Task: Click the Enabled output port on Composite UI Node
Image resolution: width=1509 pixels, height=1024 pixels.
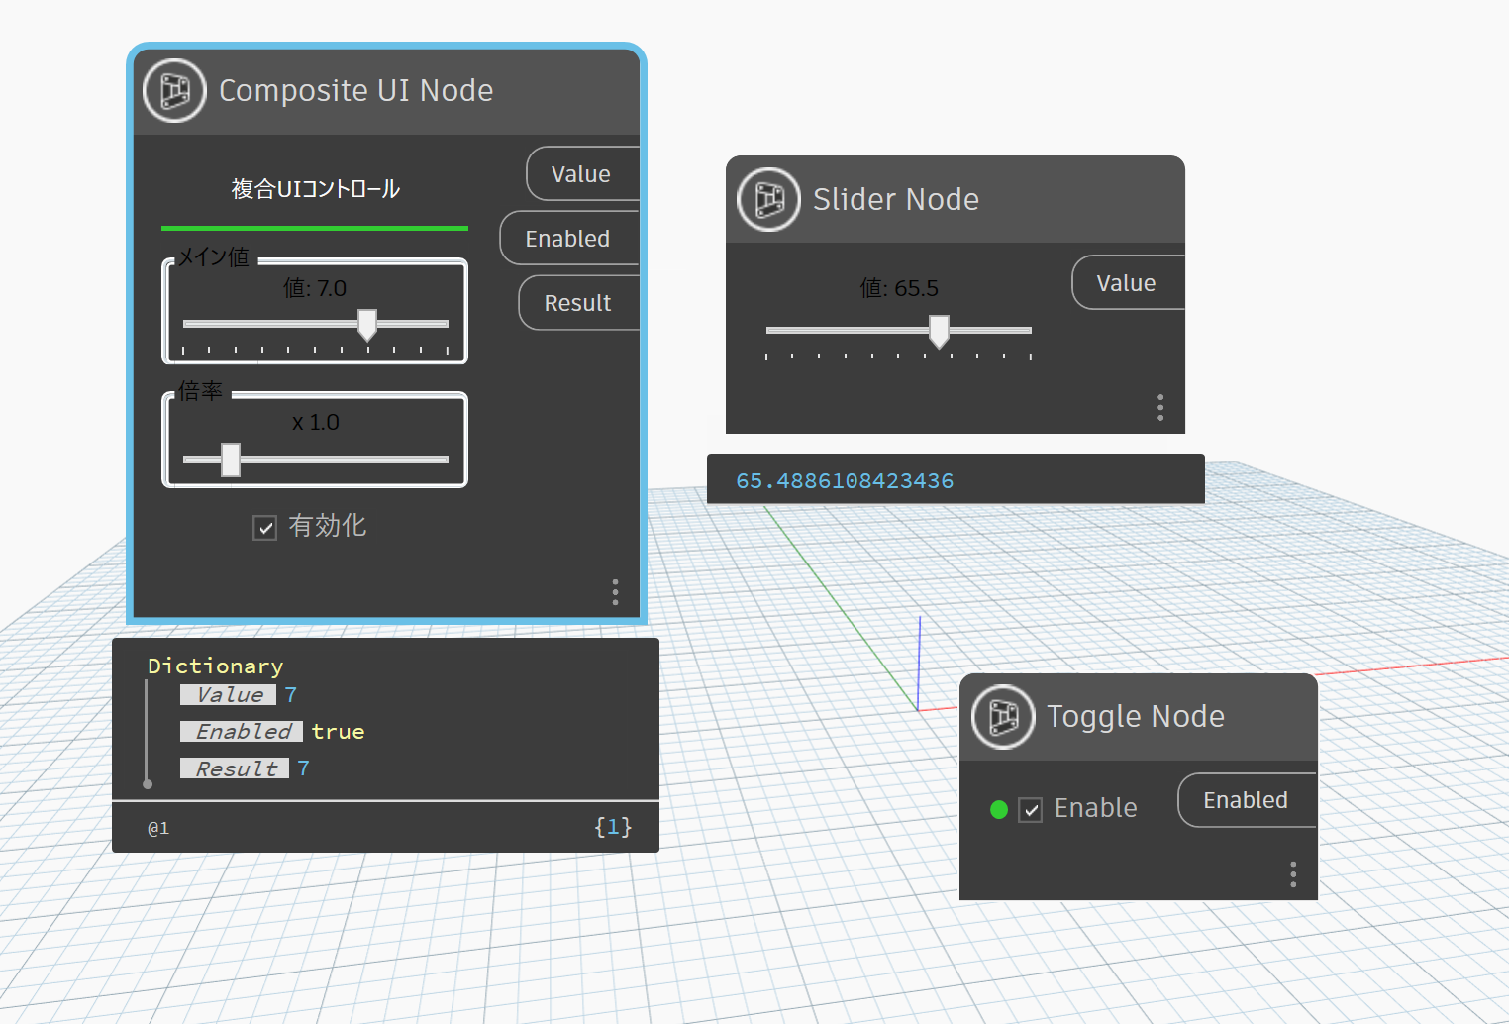Action: point(569,238)
